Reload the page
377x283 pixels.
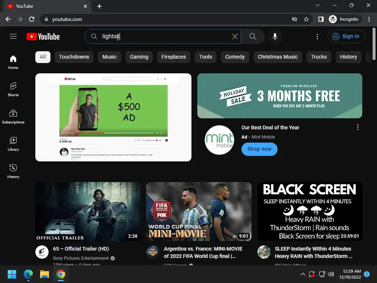[32, 19]
